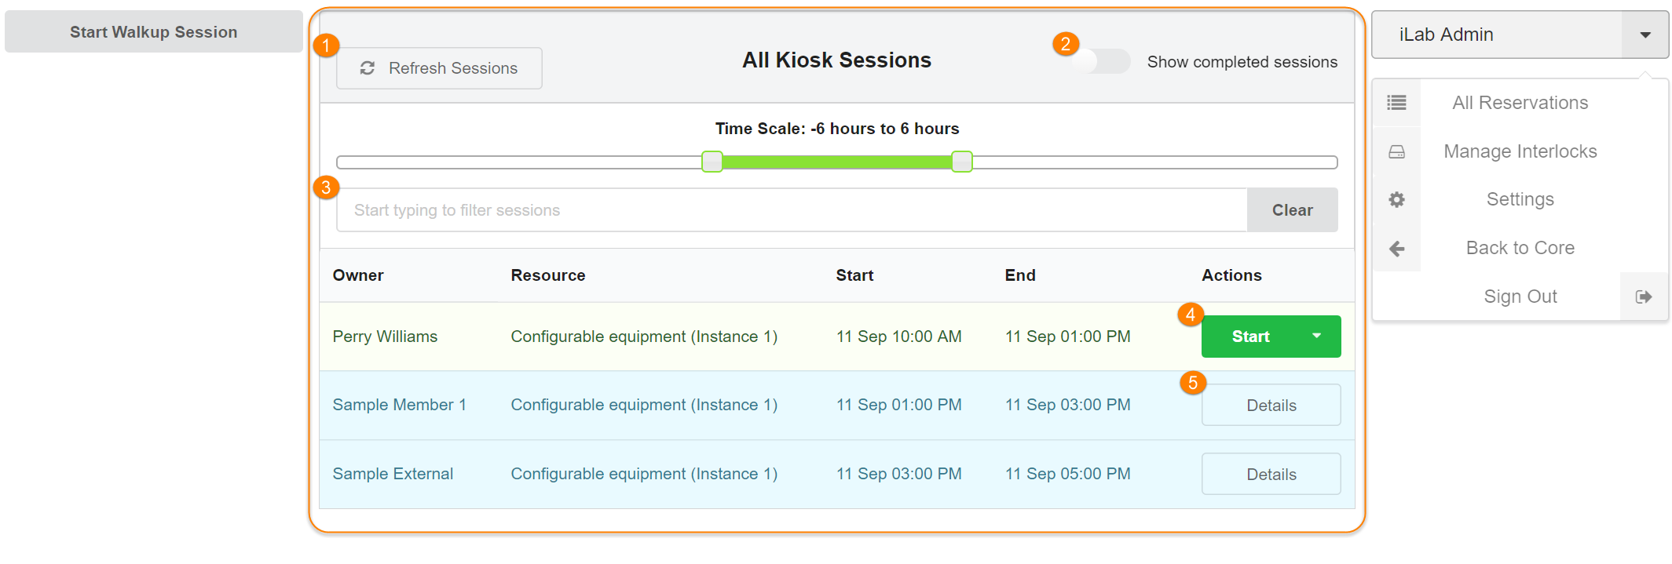Toggle Show completed sessions switch
Viewport: 1672px width, 564px height.
point(1103,61)
